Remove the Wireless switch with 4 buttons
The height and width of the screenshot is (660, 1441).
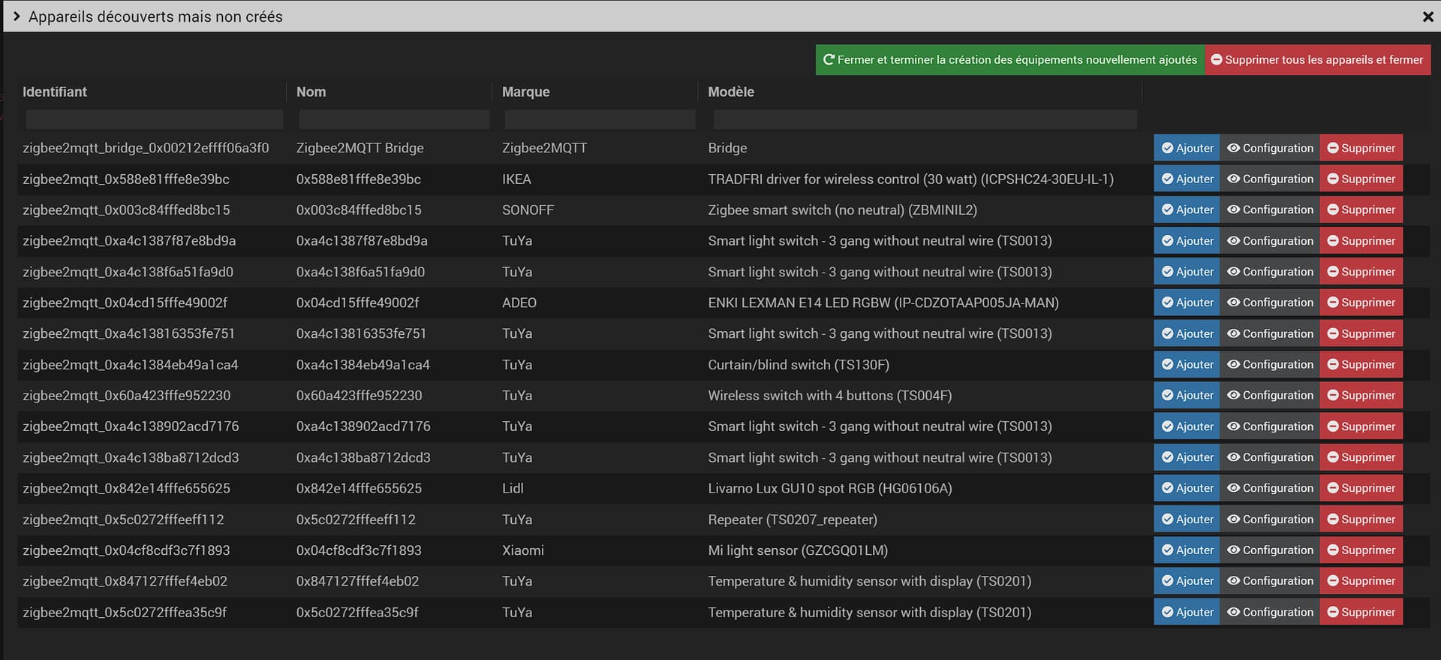pyautogui.click(x=1361, y=395)
